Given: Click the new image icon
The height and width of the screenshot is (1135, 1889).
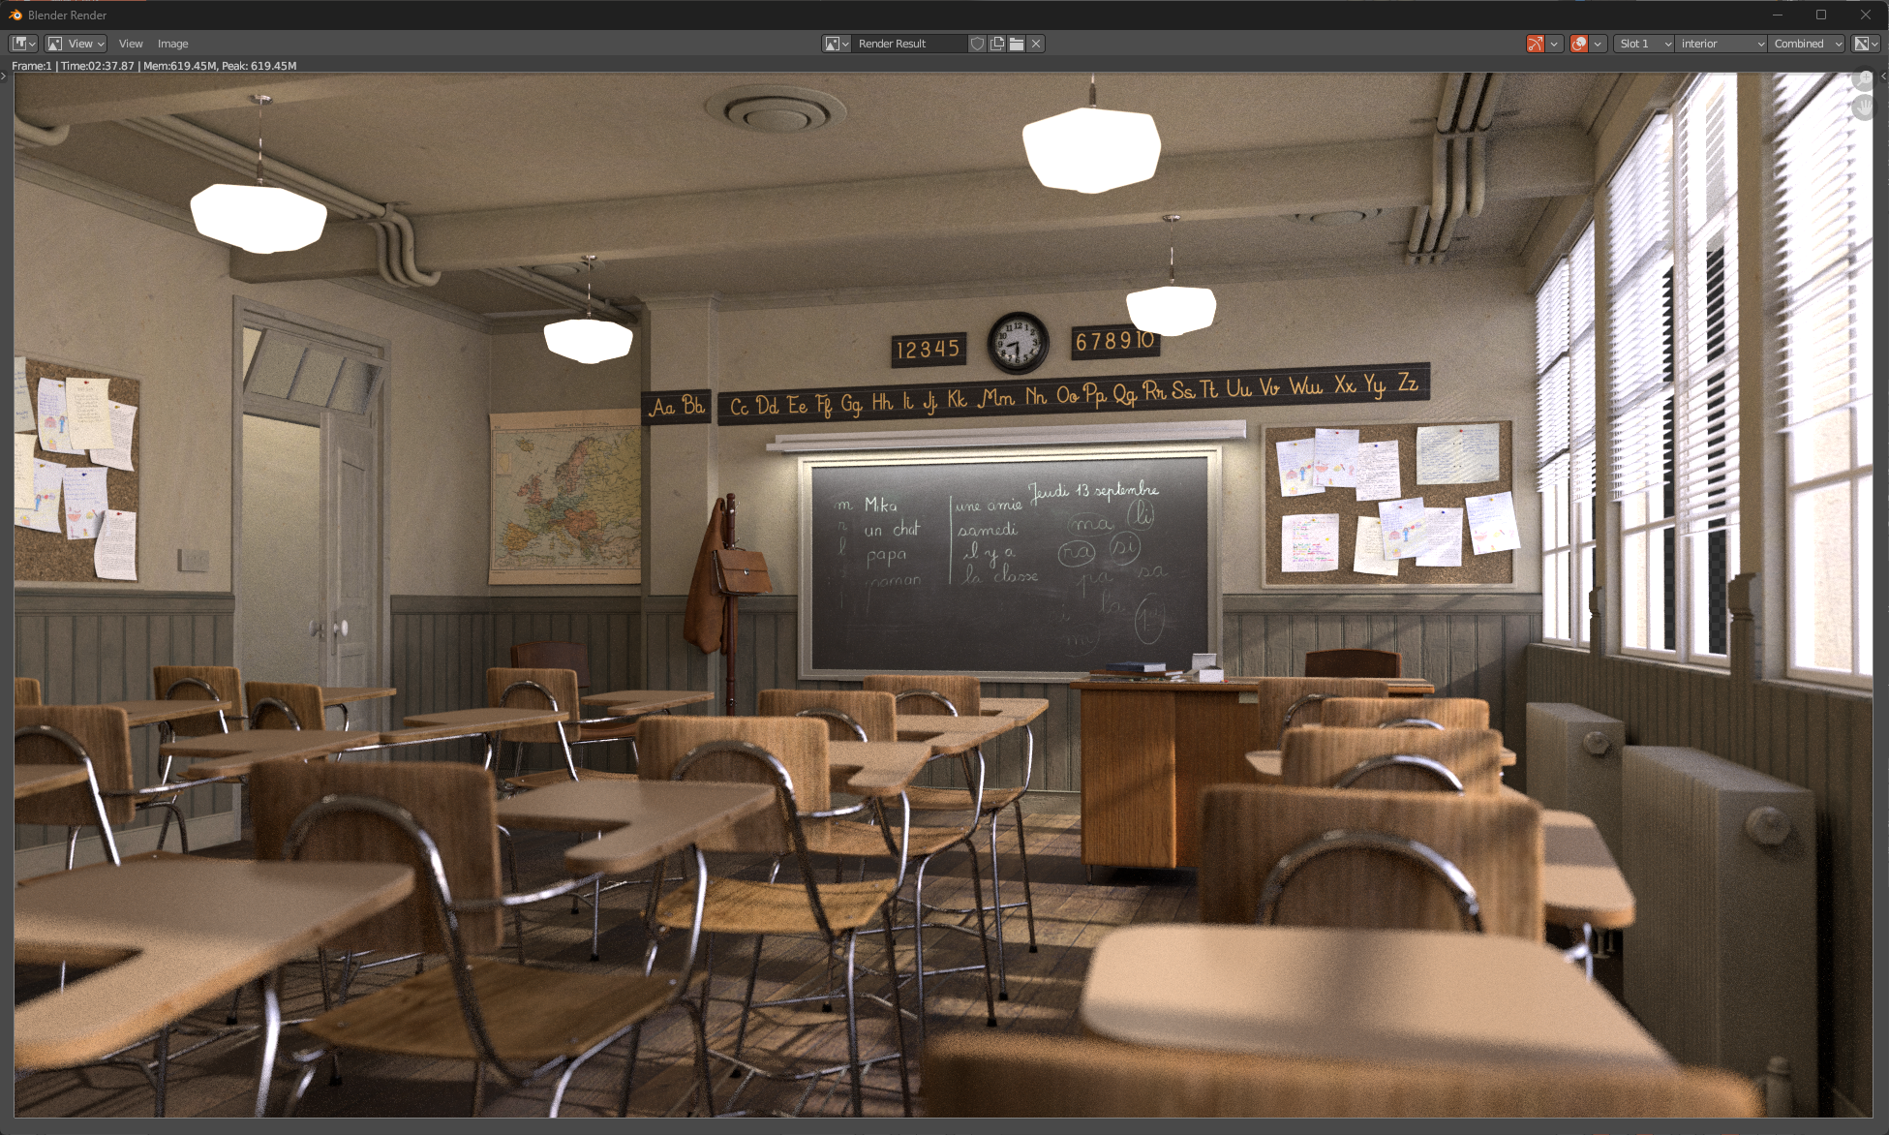Looking at the screenshot, I should (x=996, y=44).
